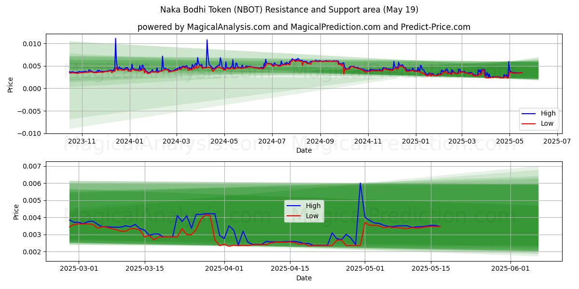Click the '0.002' y-axis tick label
The image size is (579, 289).
pyautogui.click(x=33, y=252)
